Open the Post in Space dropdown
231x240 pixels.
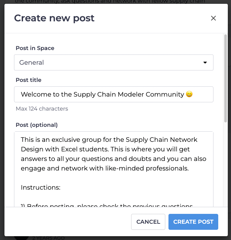(113, 62)
